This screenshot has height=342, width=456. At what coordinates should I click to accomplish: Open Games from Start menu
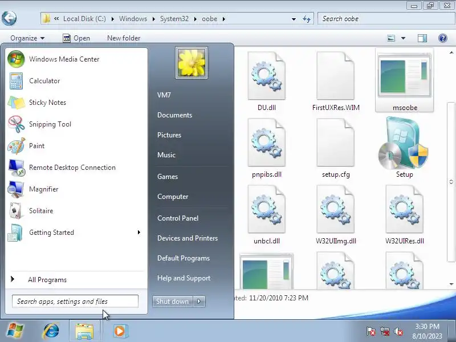click(x=168, y=177)
